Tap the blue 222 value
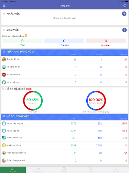This screenshot has width=129, height=173. click(x=99, y=124)
